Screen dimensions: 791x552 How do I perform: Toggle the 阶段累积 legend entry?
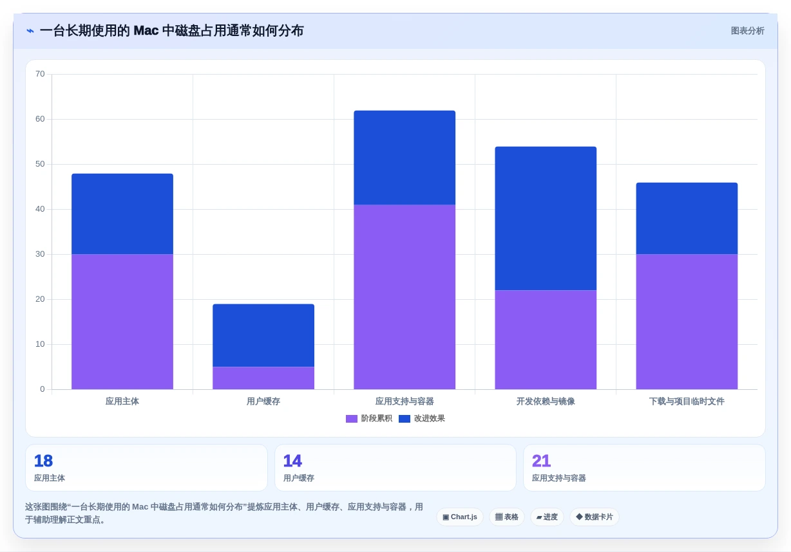point(368,418)
